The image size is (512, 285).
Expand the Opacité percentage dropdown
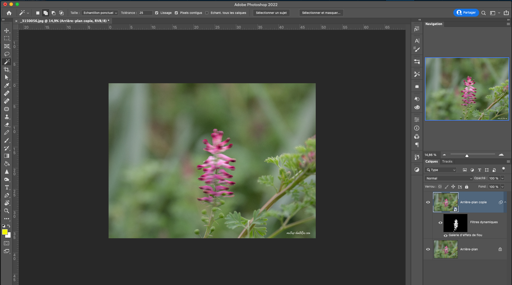(x=502, y=178)
